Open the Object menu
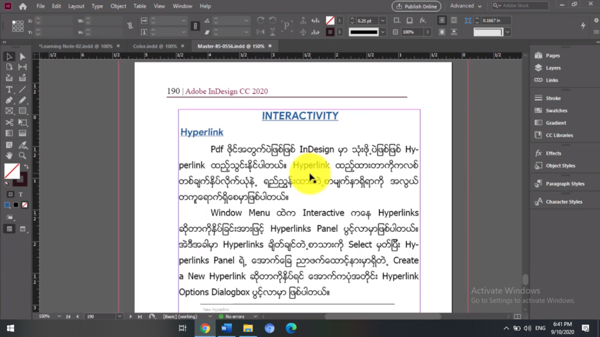Screen dimensions: 600x337 [118, 6]
